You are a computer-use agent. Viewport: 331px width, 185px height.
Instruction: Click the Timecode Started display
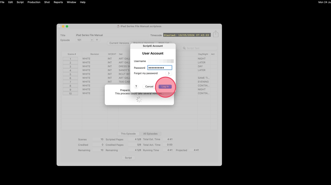pyautogui.click(x=187, y=35)
